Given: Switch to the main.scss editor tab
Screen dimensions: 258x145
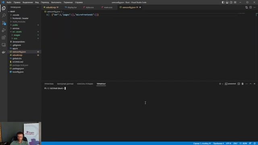Looking at the screenshot, I should tap(108, 7).
